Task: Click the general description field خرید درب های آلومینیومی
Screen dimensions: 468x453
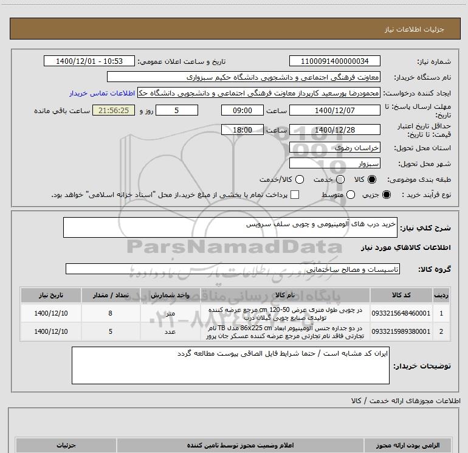Action: 230,227
